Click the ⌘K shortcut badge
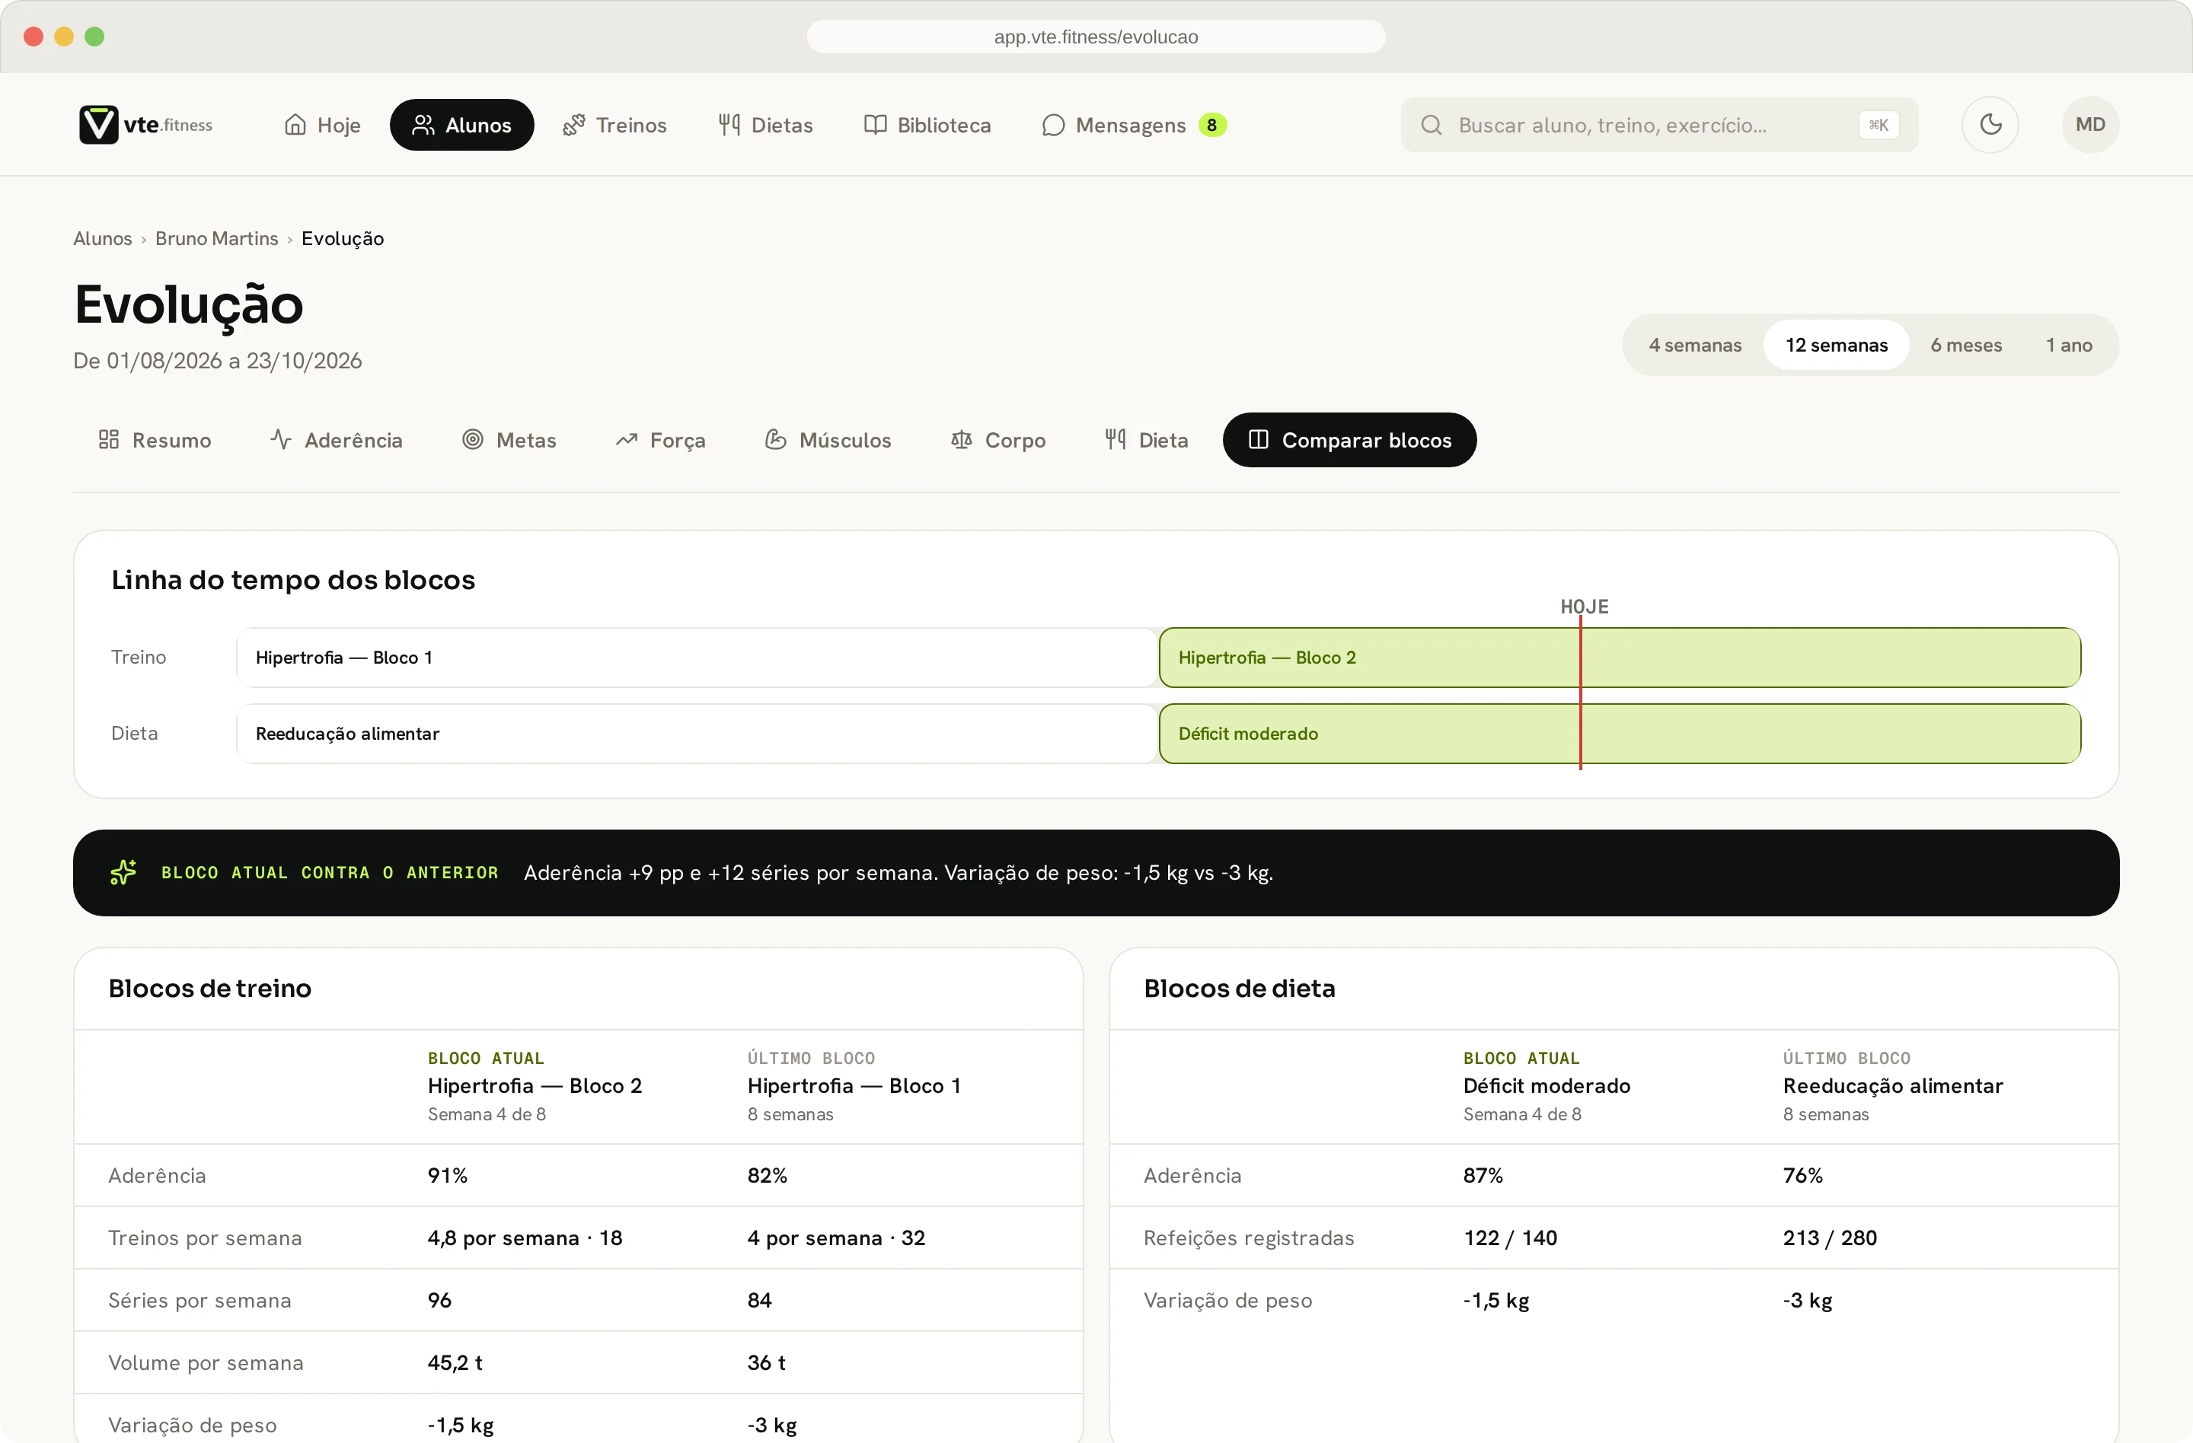This screenshot has width=2193, height=1443. click(1878, 124)
